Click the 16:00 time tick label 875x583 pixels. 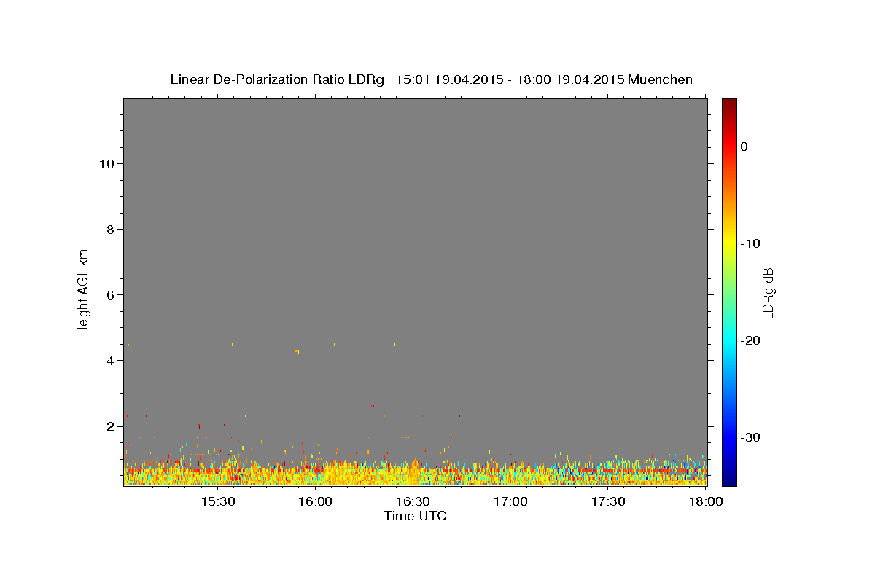315,501
